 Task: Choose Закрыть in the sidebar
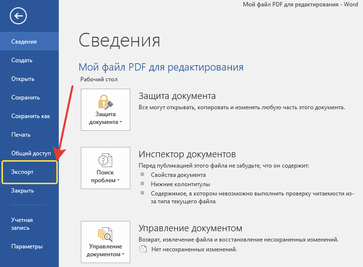(x=29, y=191)
